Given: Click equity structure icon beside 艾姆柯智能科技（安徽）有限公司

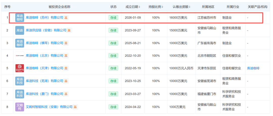Looking at the screenshot, I should (75, 107).
